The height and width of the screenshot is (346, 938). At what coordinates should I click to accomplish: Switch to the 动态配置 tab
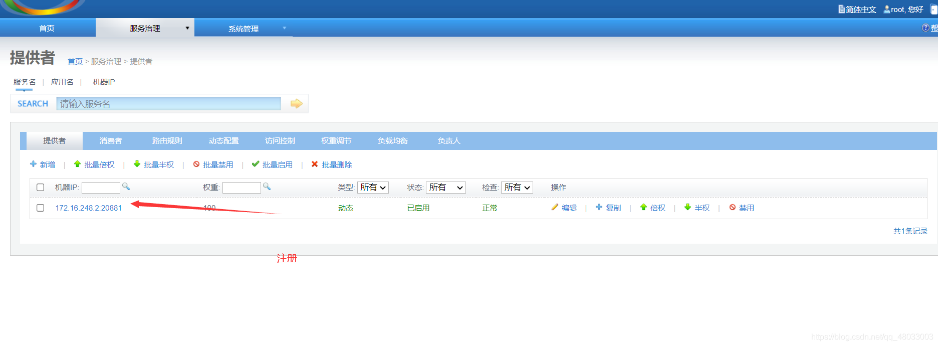223,141
